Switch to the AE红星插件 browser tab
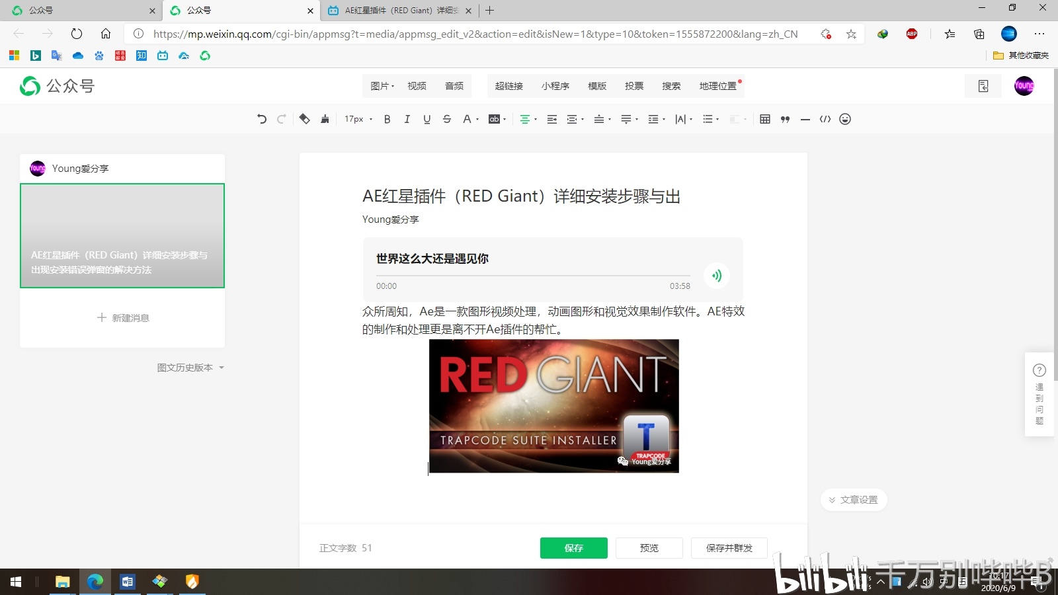 (x=399, y=11)
